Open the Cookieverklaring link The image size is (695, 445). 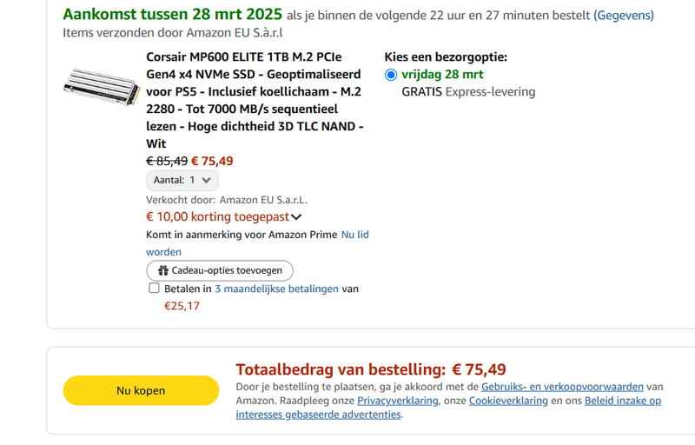pyautogui.click(x=508, y=401)
